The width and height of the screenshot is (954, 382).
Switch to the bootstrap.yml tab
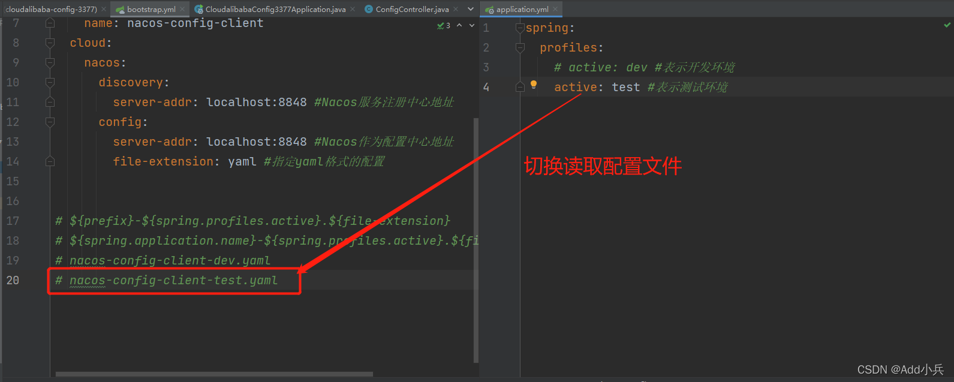coord(151,9)
